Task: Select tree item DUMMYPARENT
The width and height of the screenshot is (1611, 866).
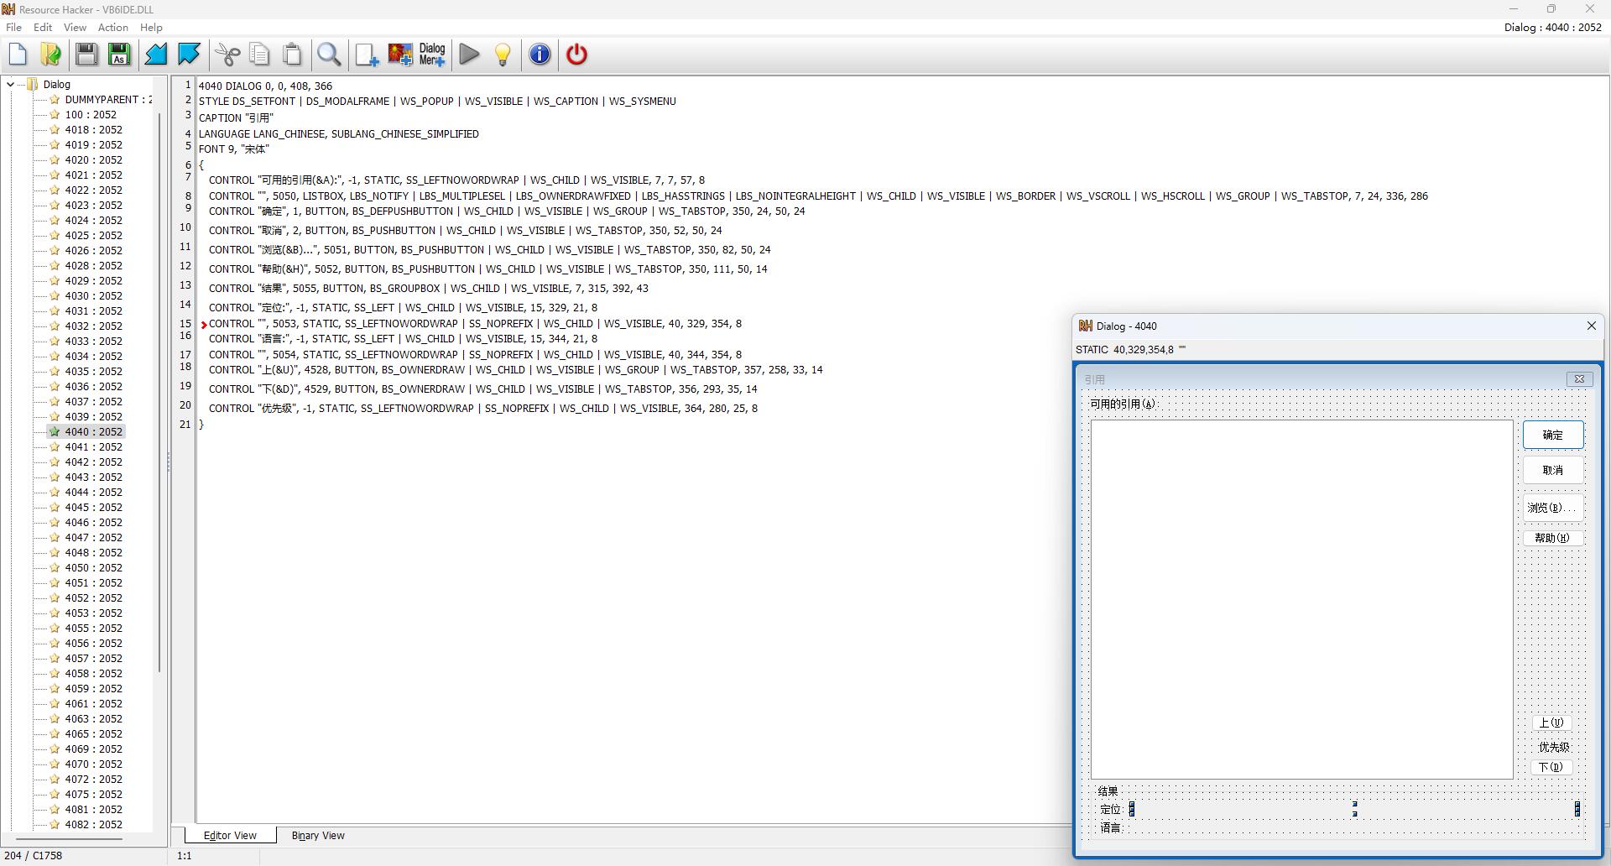Action: coord(109,99)
